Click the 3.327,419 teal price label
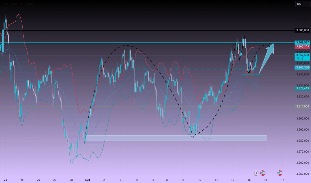Screen dimensions: 311x183 [302, 88]
